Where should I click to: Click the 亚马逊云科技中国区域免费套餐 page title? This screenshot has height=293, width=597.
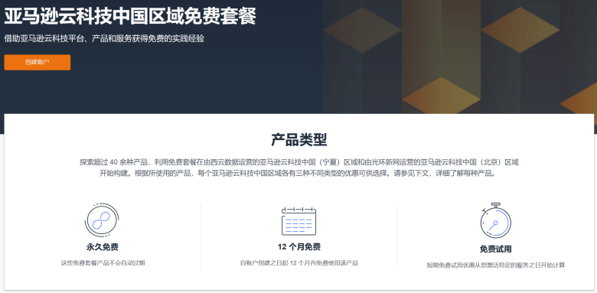[x=130, y=16]
